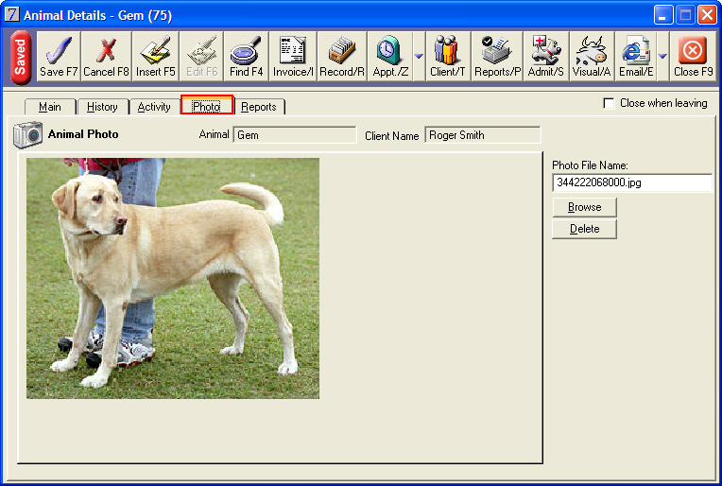Switch to the Main tab

coord(50,107)
